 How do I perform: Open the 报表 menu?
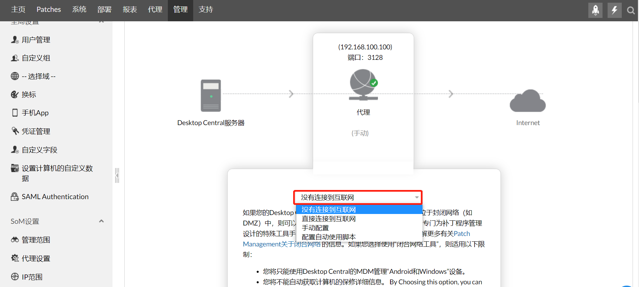130,9
